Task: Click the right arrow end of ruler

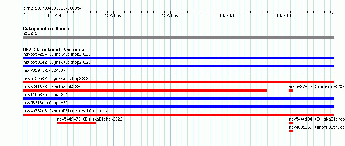Action: point(333,12)
